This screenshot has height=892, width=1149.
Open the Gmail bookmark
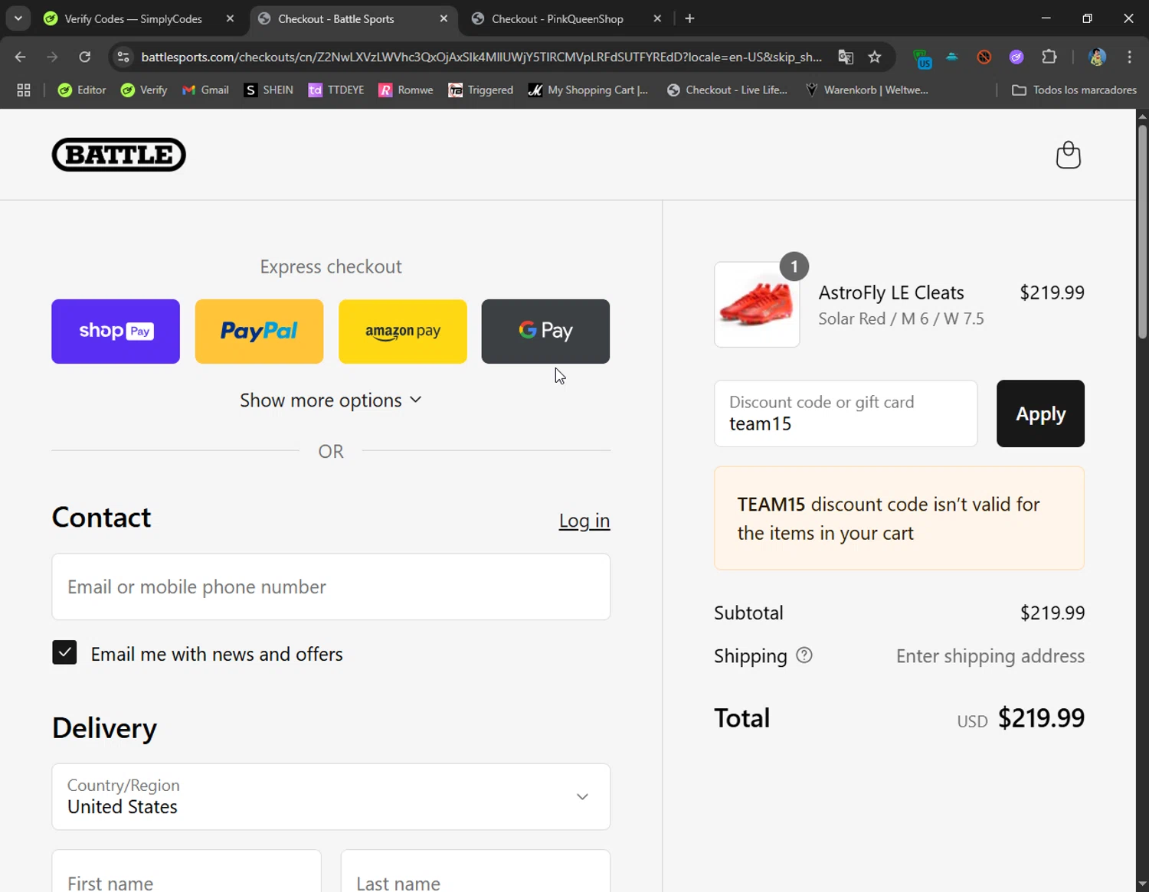pyautogui.click(x=205, y=90)
